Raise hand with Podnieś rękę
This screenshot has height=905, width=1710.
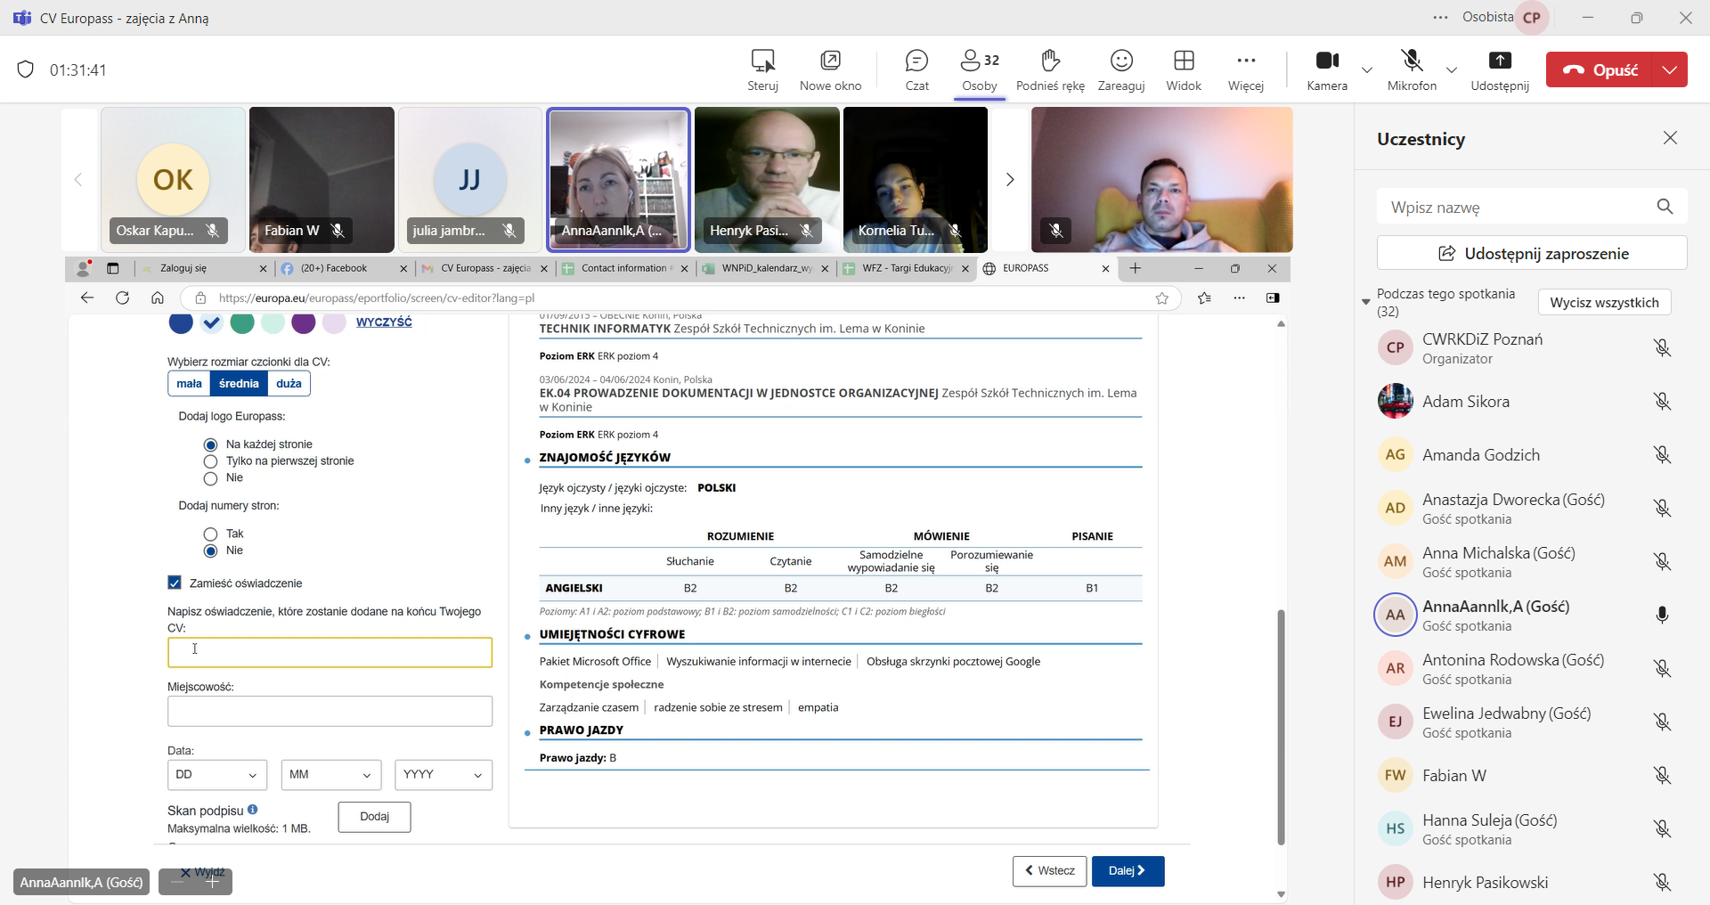pos(1050,69)
